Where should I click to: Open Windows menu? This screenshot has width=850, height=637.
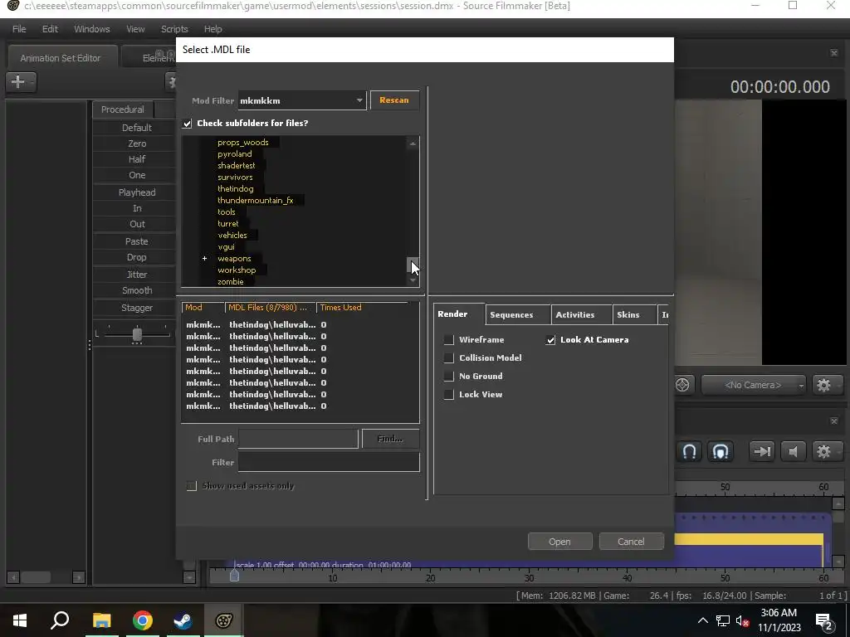[91, 29]
